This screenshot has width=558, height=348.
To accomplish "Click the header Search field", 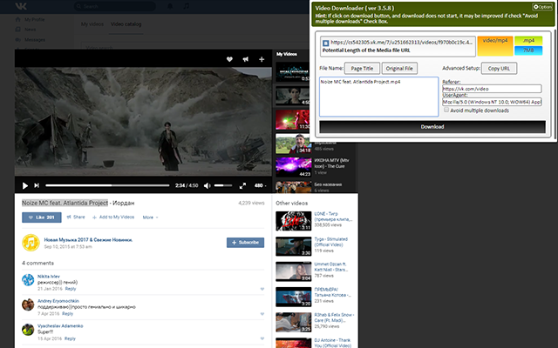I will click(x=115, y=6).
